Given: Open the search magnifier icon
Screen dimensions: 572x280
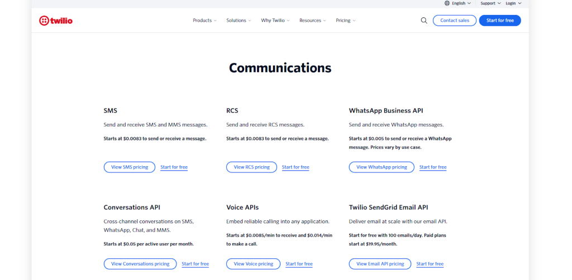Looking at the screenshot, I should (424, 21).
